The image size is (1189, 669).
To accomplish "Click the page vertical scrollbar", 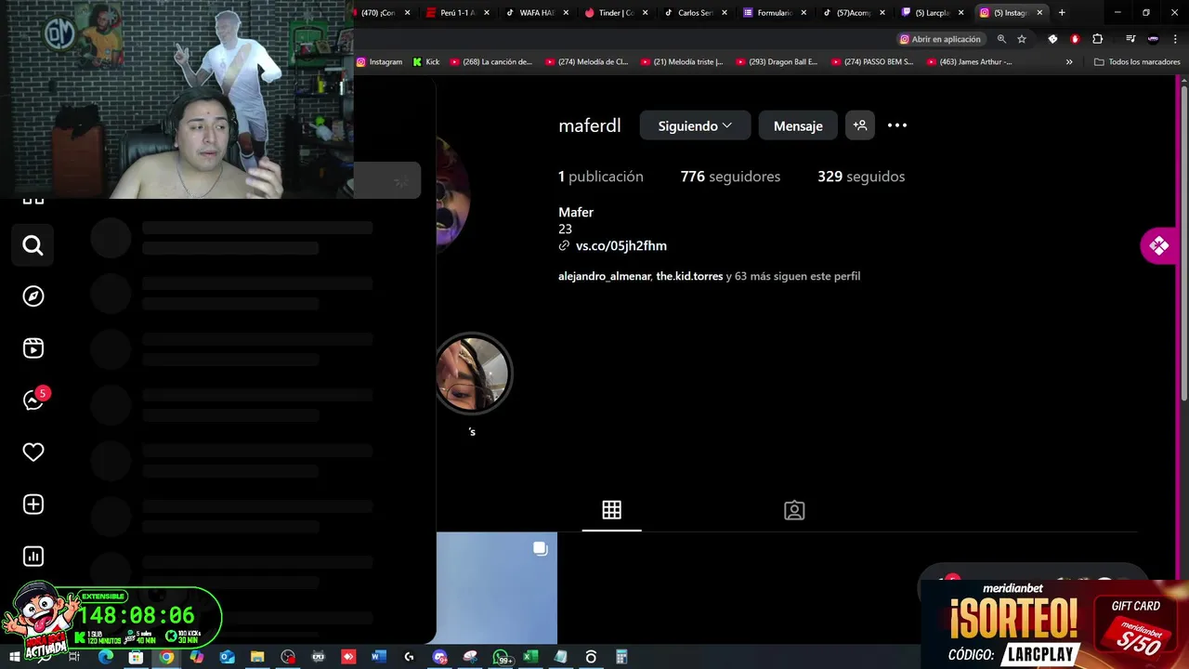I will point(1183,242).
